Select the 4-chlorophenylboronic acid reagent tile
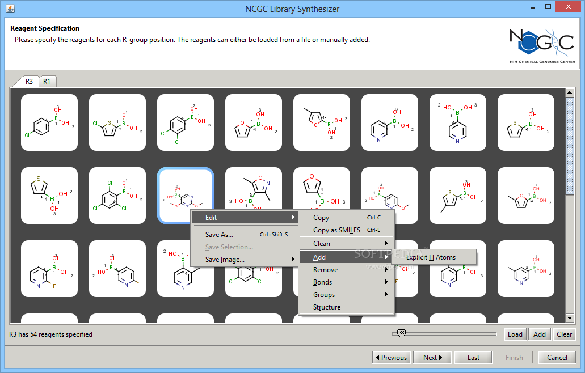Screen dimensions: 585x373 coord(49,122)
